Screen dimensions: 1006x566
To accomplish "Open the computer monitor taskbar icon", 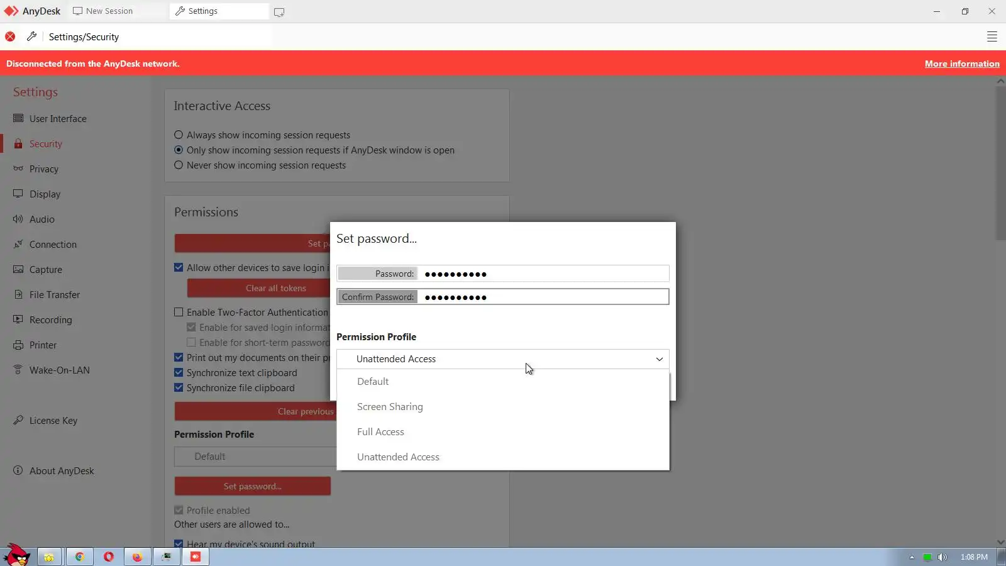I will pos(167,557).
